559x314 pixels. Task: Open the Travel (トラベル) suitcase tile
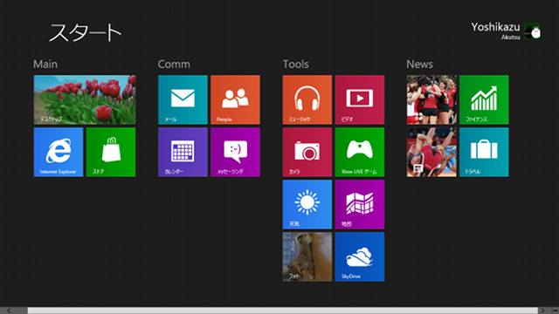484,152
